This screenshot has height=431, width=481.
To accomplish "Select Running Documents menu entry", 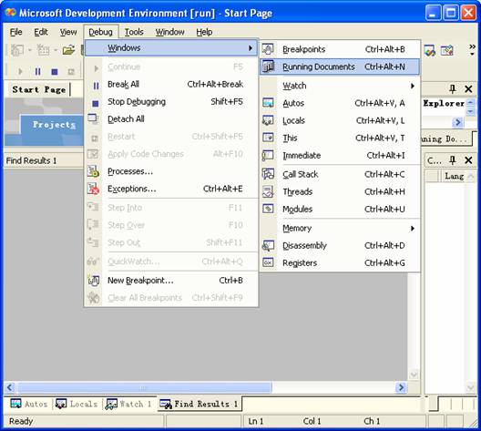I will coord(340,67).
